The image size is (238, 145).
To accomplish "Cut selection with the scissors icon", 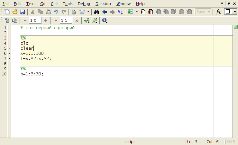I will coord(32,12).
